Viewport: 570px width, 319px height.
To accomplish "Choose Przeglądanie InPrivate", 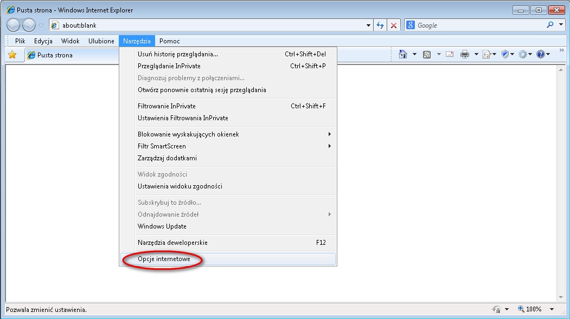I will point(228,66).
